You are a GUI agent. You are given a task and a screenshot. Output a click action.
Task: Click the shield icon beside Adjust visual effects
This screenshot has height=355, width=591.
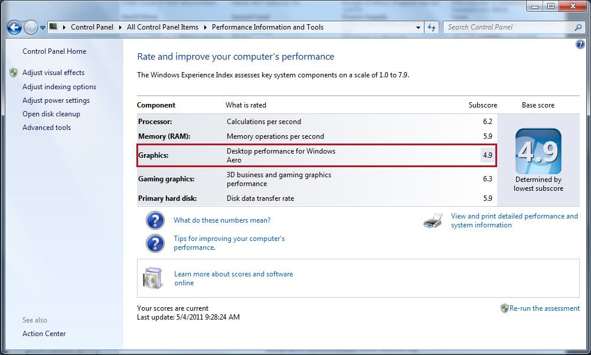(14, 73)
